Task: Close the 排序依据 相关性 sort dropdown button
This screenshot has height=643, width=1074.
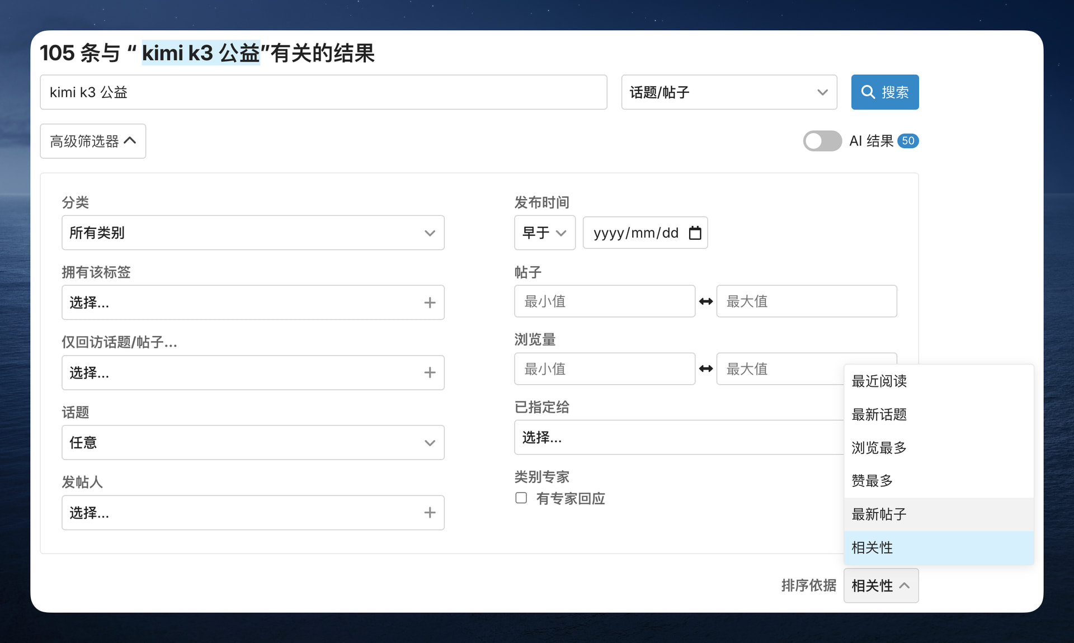Action: coord(881,585)
